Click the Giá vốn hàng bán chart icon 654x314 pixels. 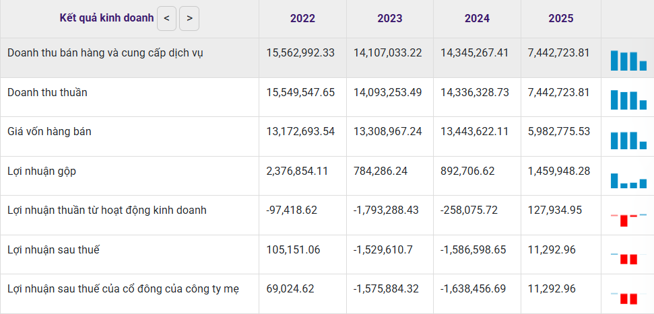pyautogui.click(x=628, y=139)
